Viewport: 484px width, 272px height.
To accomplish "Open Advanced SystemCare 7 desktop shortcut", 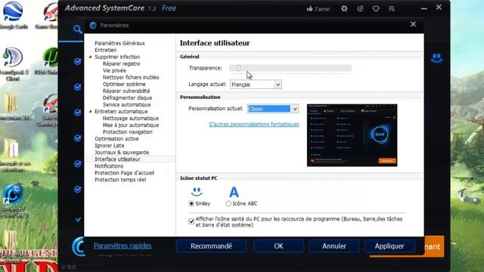I will [13, 201].
